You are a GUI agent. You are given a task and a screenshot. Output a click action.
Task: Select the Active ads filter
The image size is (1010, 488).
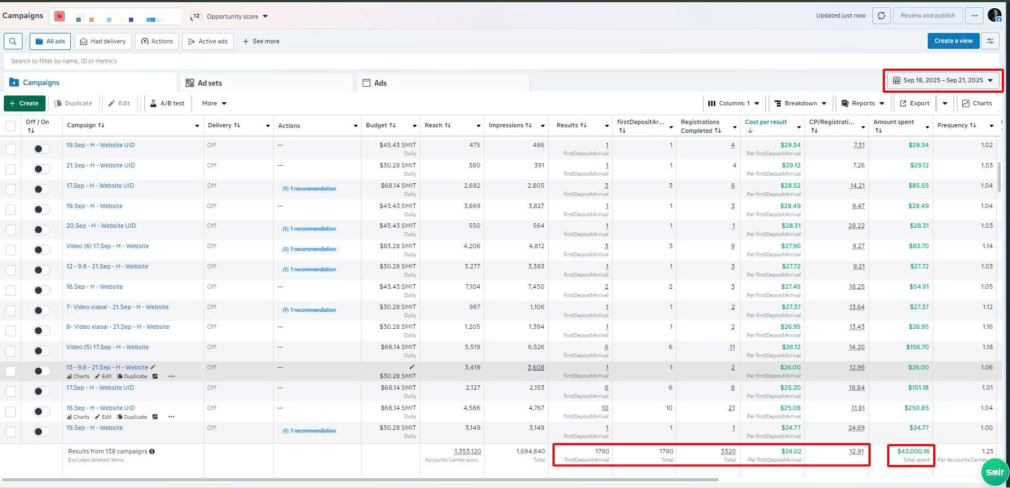[x=208, y=41]
